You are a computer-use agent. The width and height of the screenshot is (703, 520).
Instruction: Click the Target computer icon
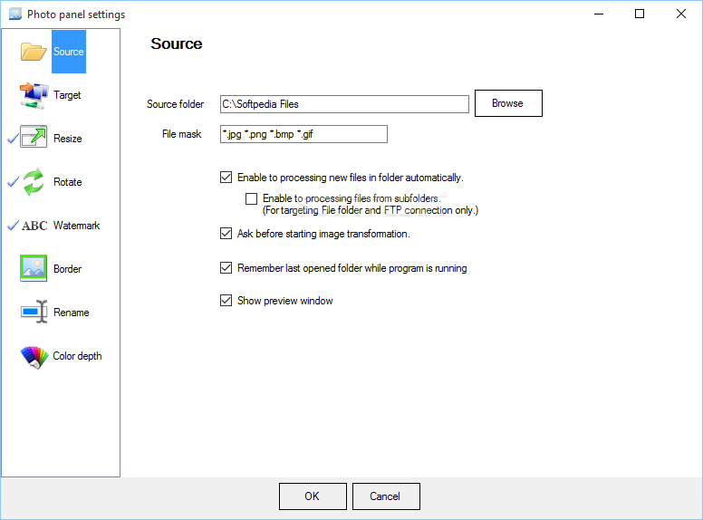pyautogui.click(x=34, y=95)
